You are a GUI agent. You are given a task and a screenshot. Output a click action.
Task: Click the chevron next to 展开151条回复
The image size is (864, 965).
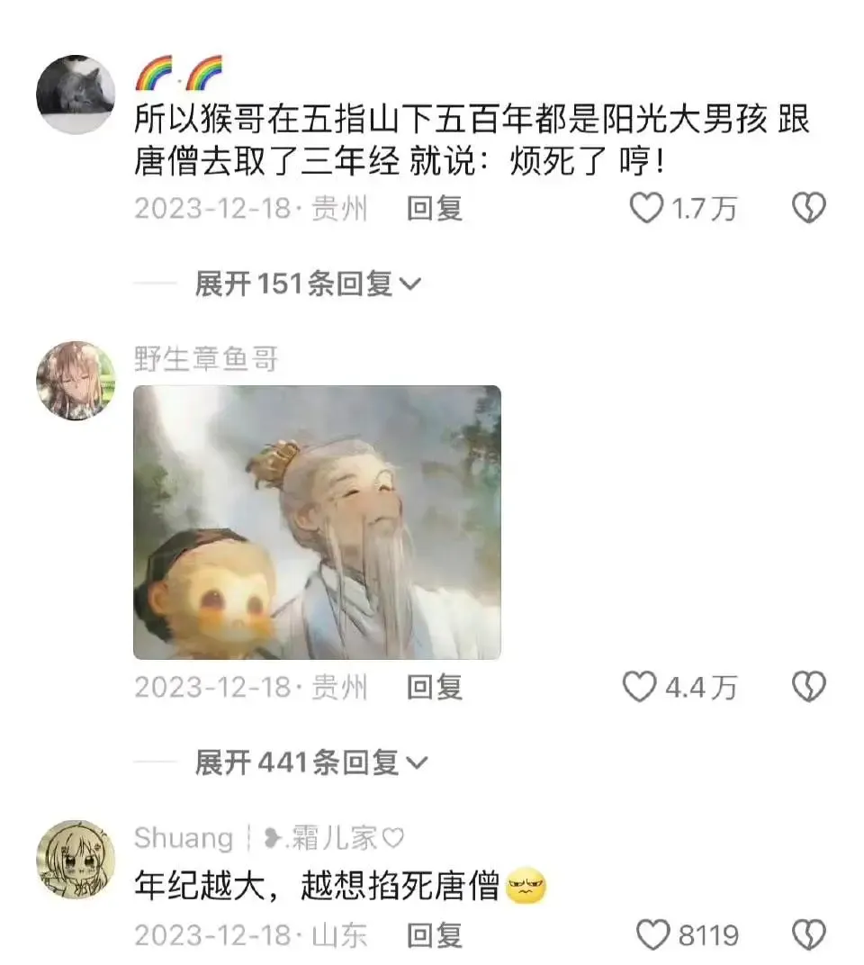pyautogui.click(x=410, y=284)
